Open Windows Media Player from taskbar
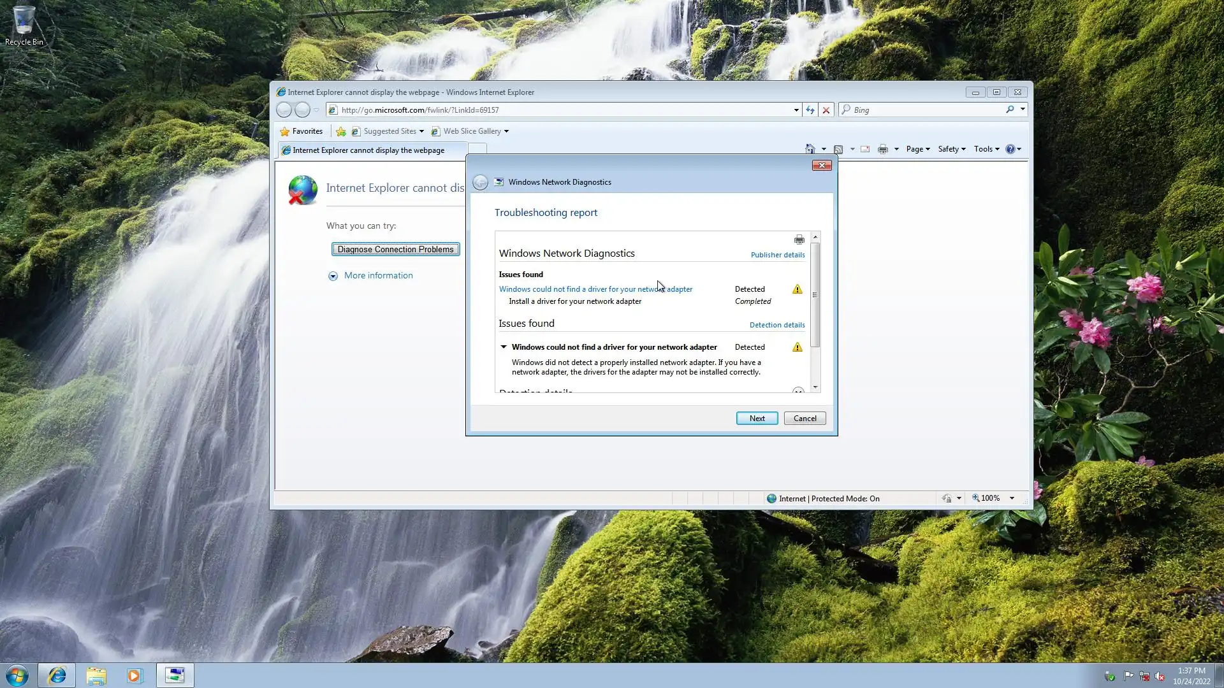The image size is (1224, 688). click(135, 675)
